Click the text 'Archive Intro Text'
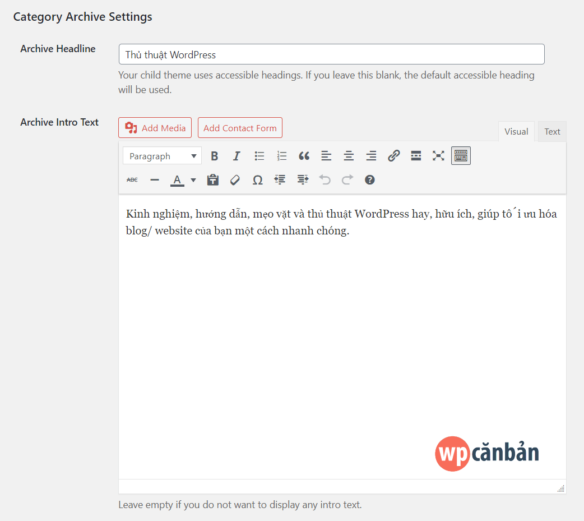Image resolution: width=584 pixels, height=521 pixels. pyautogui.click(x=59, y=122)
